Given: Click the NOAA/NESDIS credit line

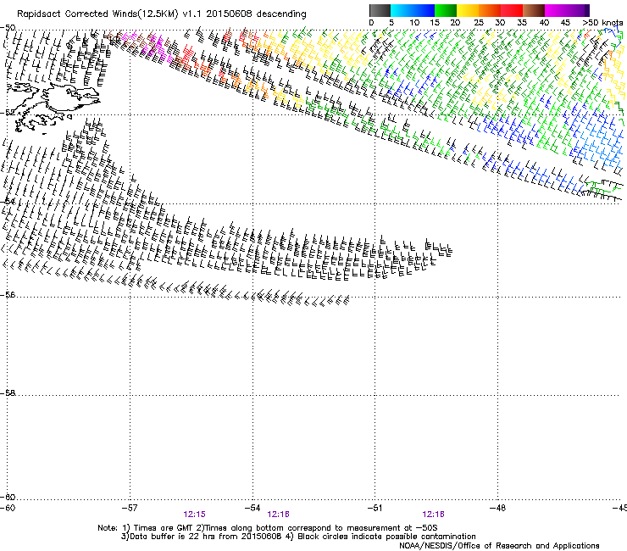Looking at the screenshot, I should [499, 546].
